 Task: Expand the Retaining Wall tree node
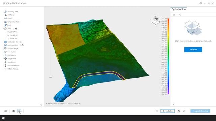point(3,22)
